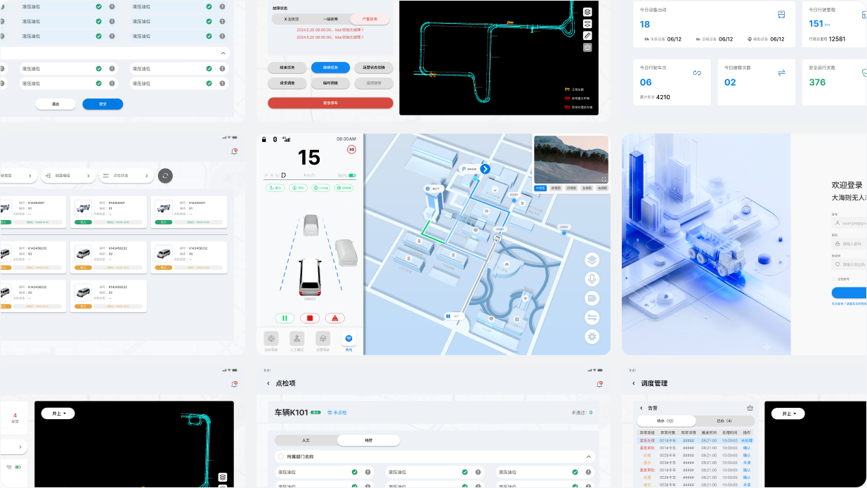Click the red 紧急停车 button

pos(330,103)
